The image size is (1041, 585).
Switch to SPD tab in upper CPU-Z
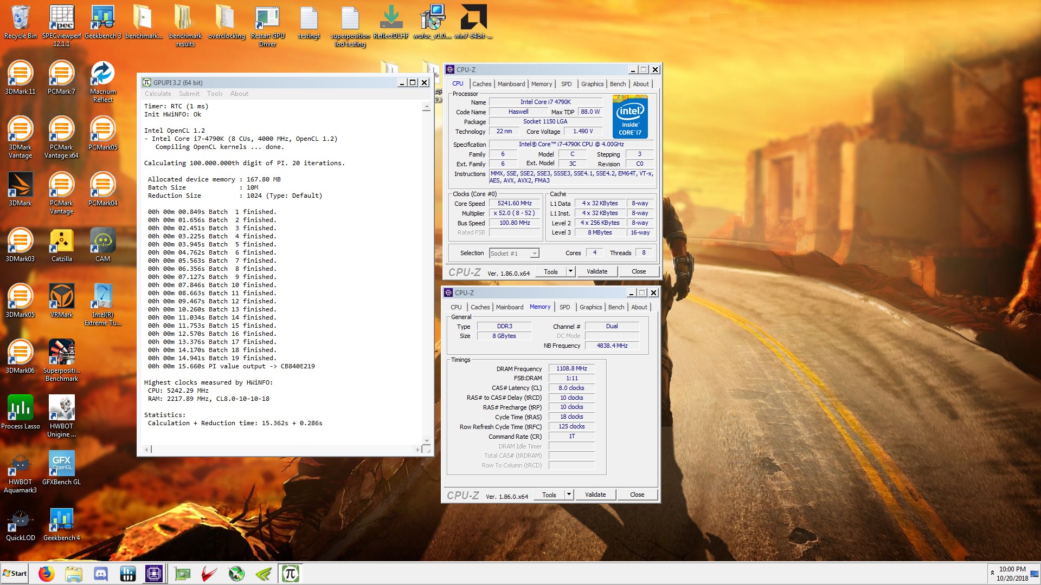tap(566, 84)
